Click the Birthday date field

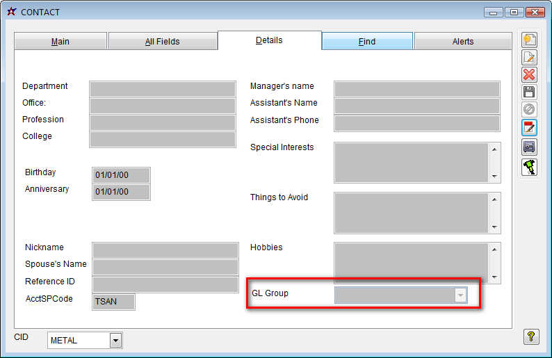click(120, 175)
